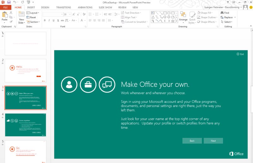Decrease list indent level
Viewport: 253px width, 163px height.
[x=106, y=14]
